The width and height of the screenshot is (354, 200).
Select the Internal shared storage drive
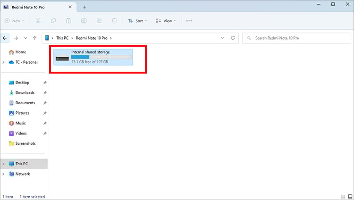[93, 57]
